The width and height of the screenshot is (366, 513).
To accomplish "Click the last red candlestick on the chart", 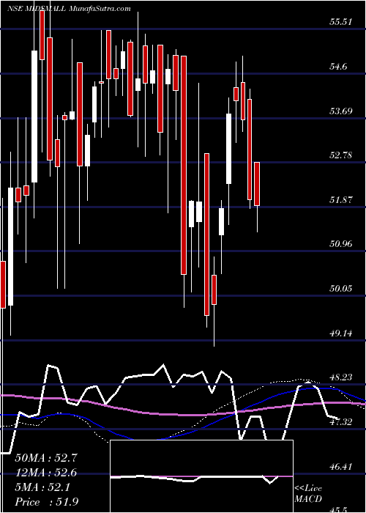I will click(257, 184).
